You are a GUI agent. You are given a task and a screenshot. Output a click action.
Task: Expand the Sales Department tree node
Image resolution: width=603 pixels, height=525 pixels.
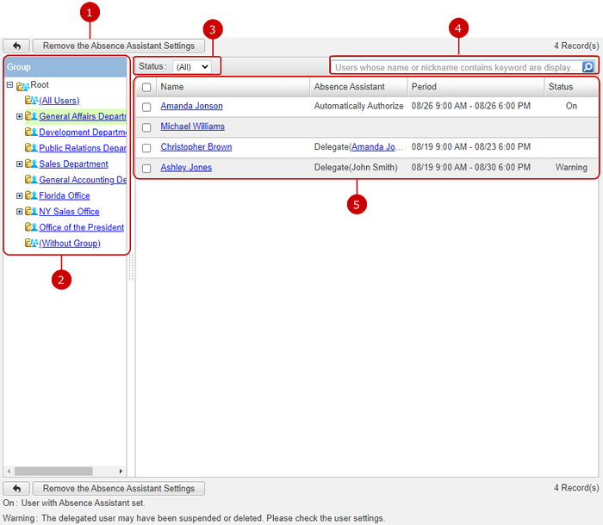[x=19, y=164]
